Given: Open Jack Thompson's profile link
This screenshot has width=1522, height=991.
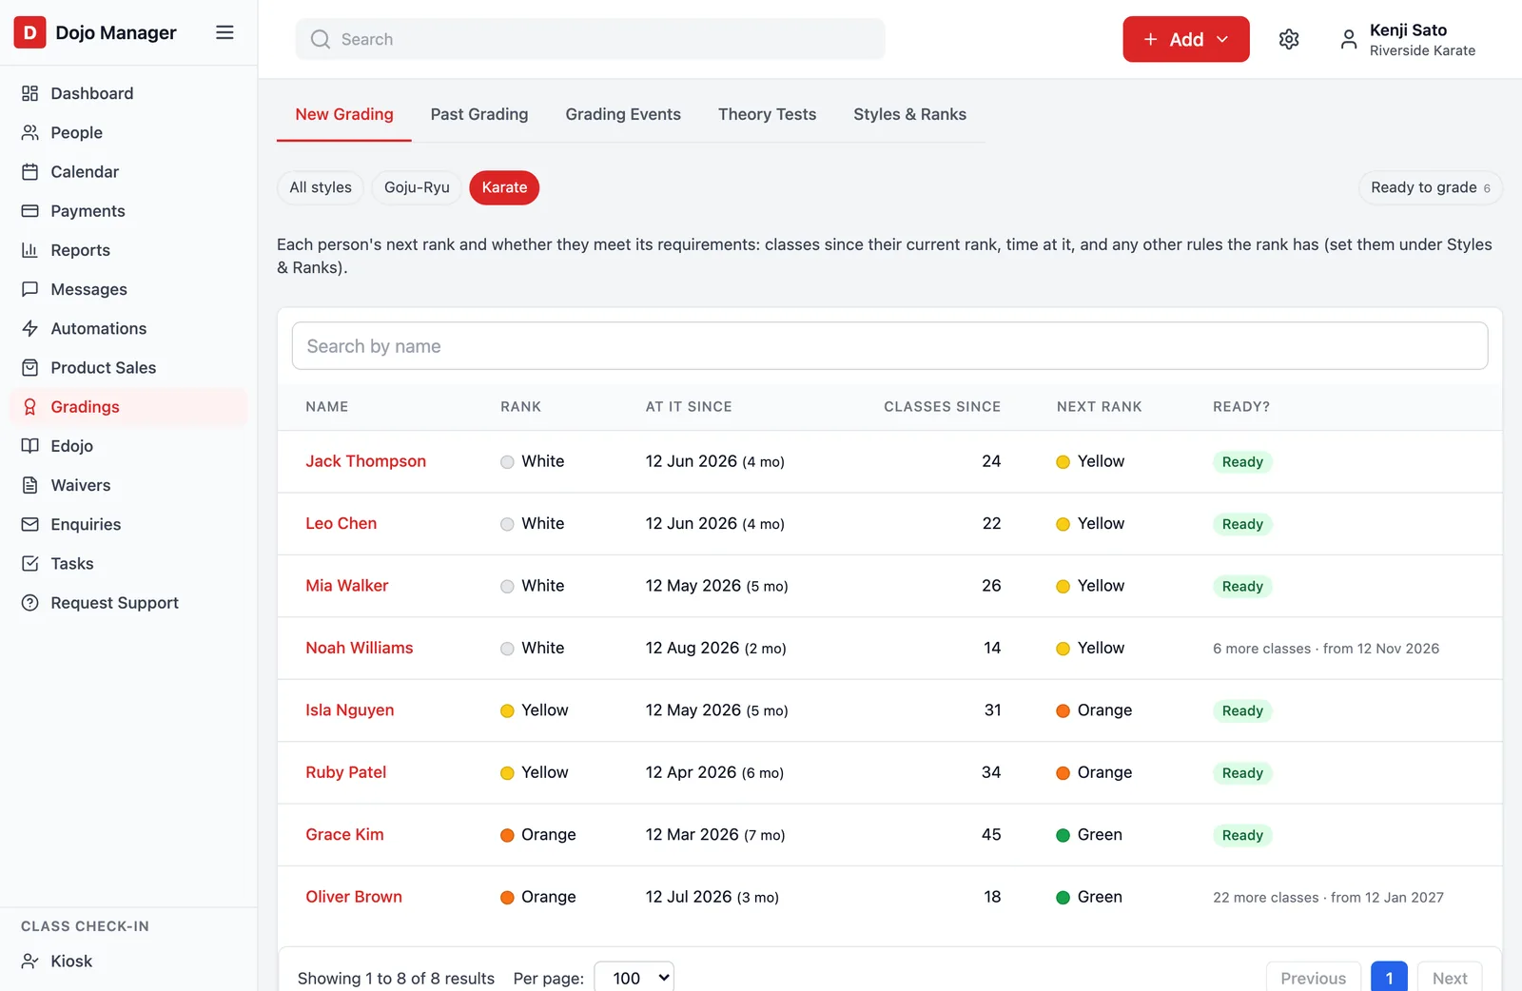Looking at the screenshot, I should point(365,461).
